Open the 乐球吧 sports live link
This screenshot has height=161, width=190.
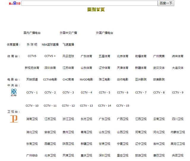(x=32, y=44)
